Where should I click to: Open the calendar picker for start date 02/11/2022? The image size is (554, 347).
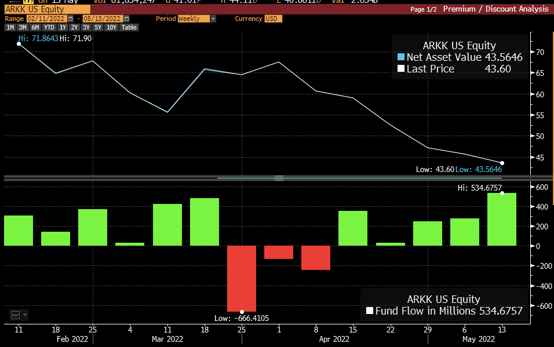(70, 19)
